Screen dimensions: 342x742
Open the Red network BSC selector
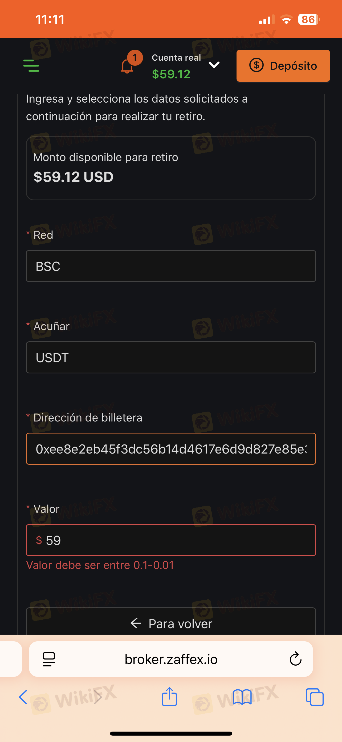coord(171,266)
